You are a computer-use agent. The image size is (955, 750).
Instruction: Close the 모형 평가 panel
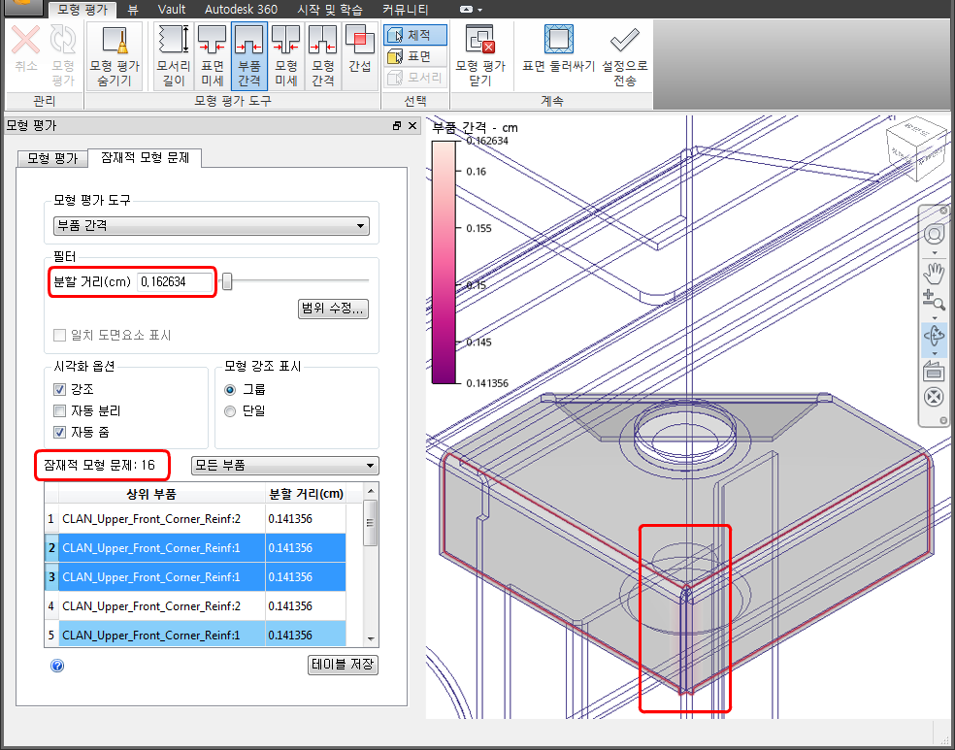point(412,125)
